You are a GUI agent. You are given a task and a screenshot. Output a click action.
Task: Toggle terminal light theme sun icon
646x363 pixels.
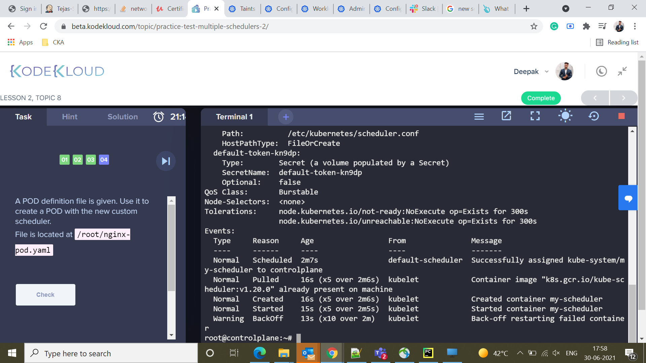point(565,116)
